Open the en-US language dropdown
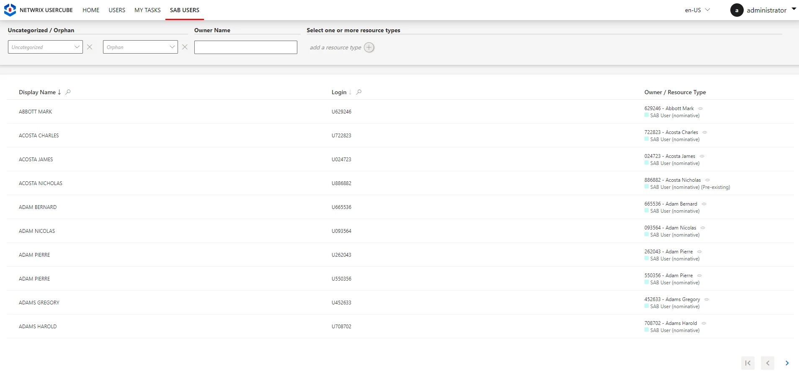The width and height of the screenshot is (799, 371). tap(697, 10)
